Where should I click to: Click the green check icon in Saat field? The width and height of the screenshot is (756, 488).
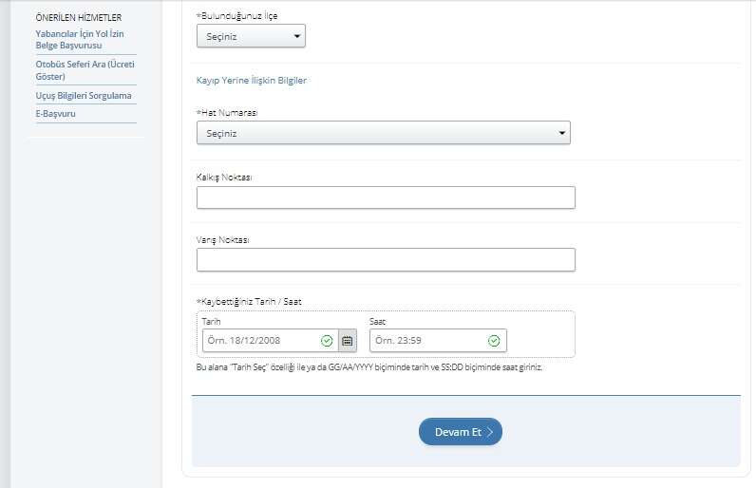click(494, 340)
